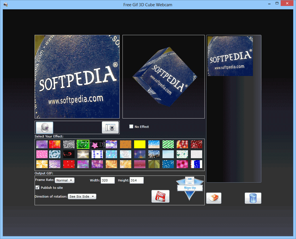This screenshot has height=239, width=296.
Task: Choose the plain pale blue effect
Action: (x=168, y=154)
